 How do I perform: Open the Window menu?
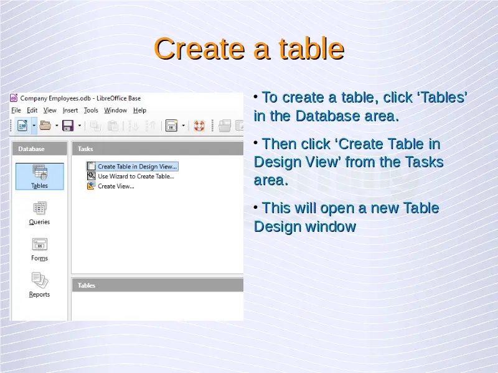[116, 111]
